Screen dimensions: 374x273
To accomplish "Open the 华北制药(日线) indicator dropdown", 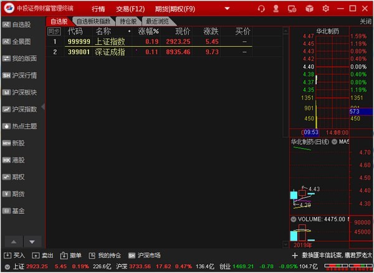I will click(334, 141).
